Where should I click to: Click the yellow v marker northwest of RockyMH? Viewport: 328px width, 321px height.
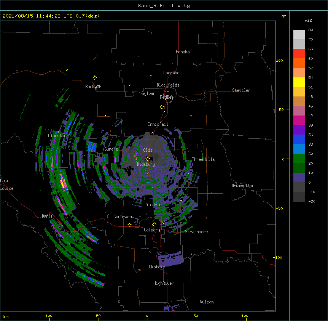click(67, 70)
